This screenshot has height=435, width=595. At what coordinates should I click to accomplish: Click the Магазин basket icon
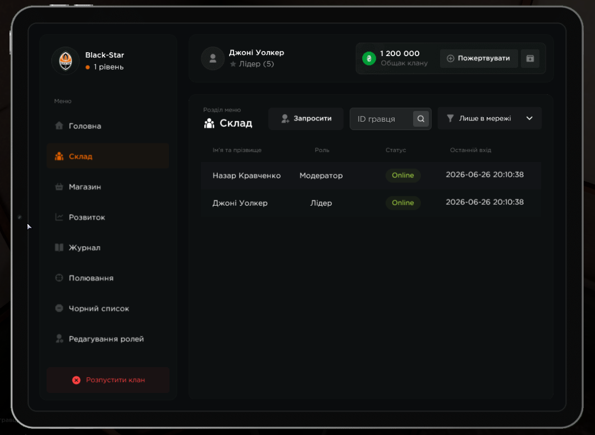(x=59, y=187)
